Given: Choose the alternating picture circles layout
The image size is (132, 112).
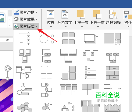Looking at the screenshot, I should (47, 90).
